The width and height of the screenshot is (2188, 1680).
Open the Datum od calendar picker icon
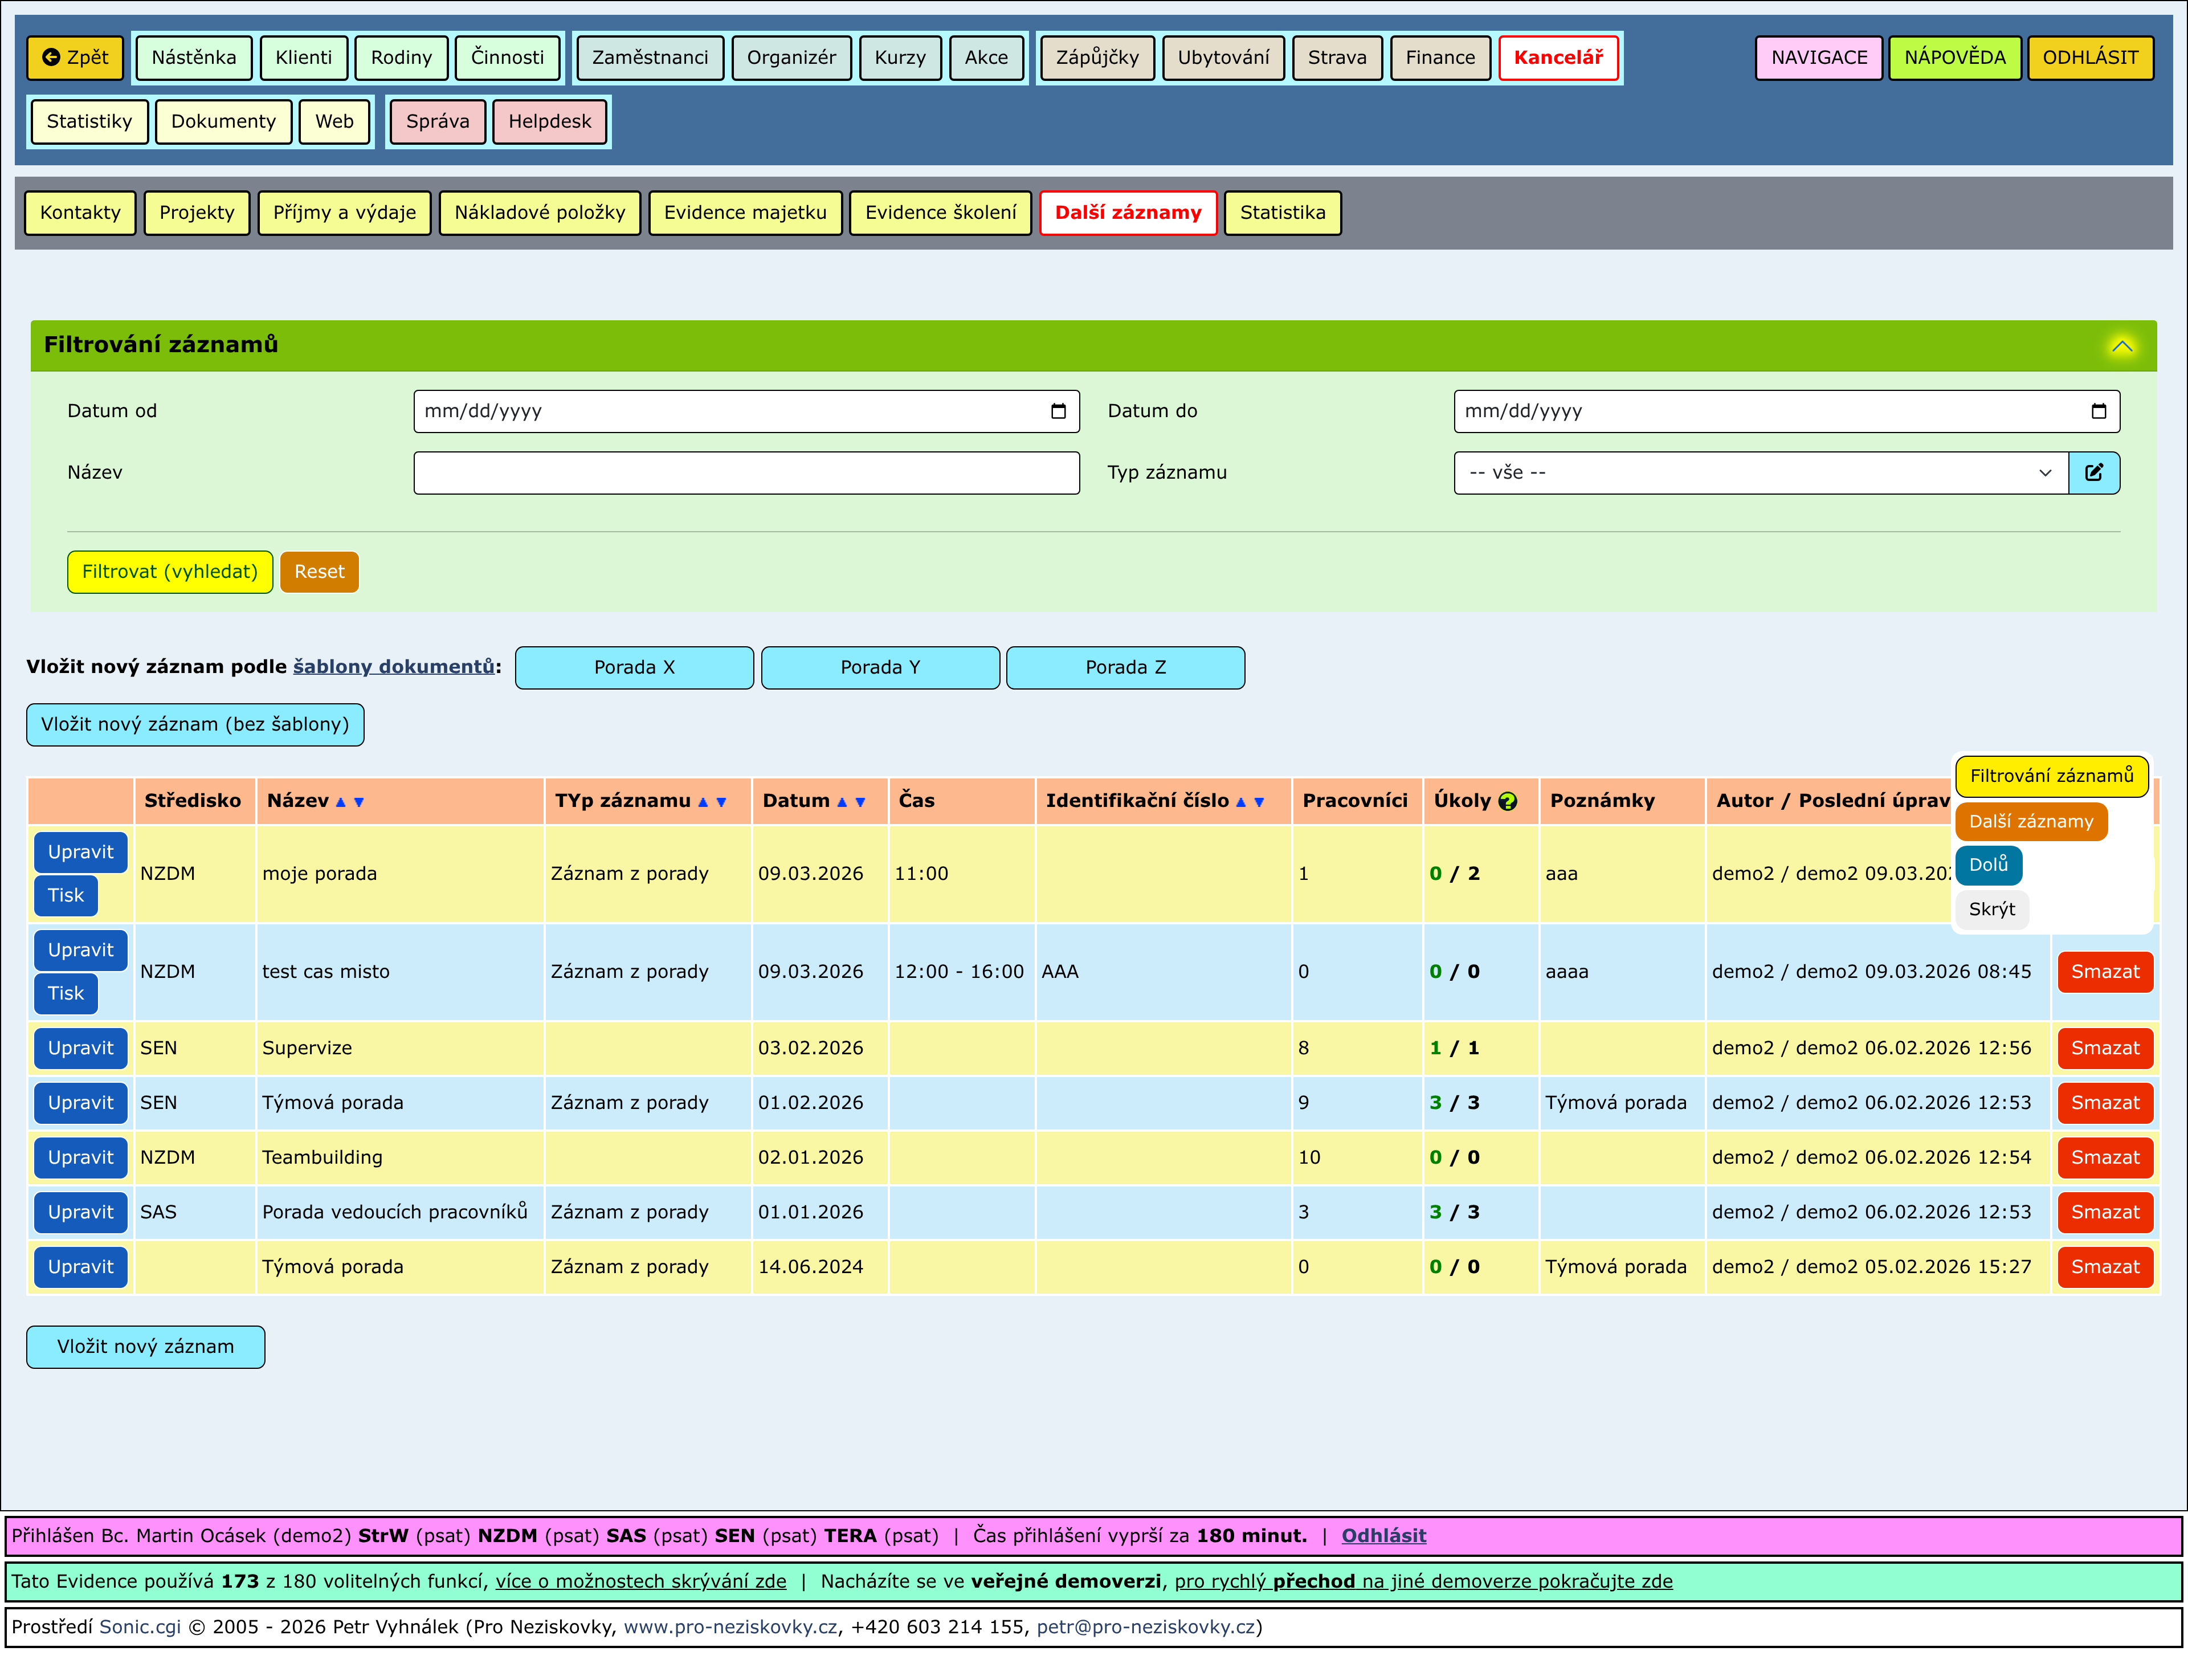(x=1058, y=411)
